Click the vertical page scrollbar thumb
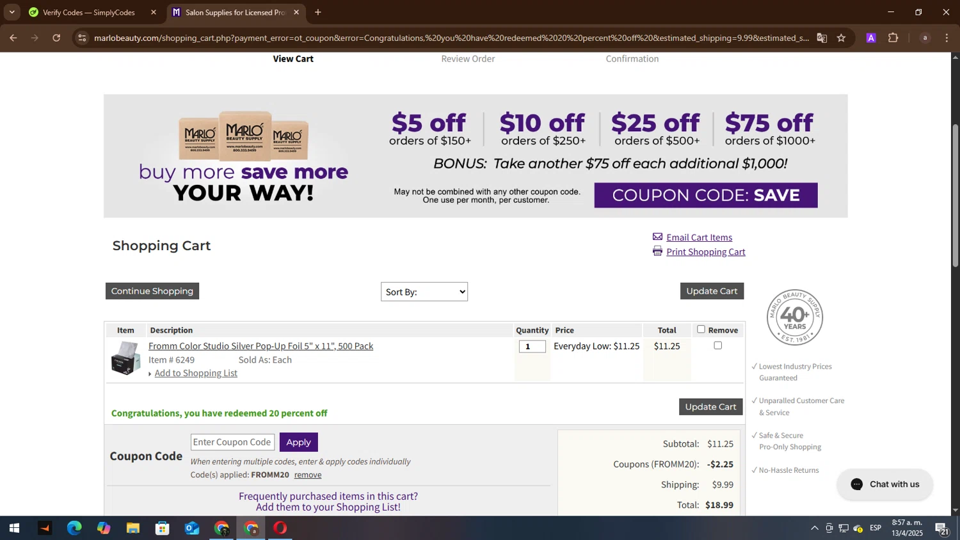This screenshot has height=540, width=960. [x=956, y=195]
